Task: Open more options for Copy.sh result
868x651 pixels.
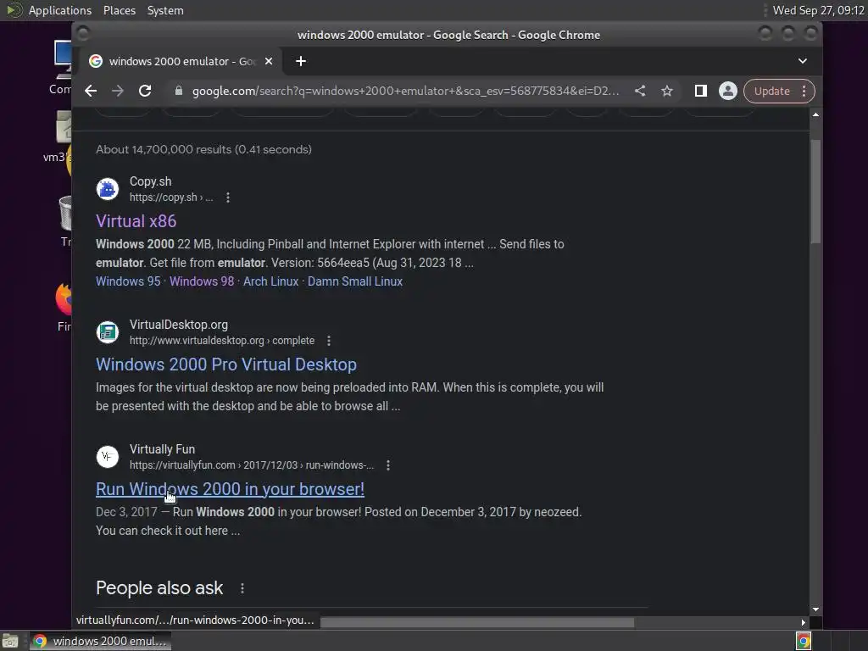Action: (228, 198)
